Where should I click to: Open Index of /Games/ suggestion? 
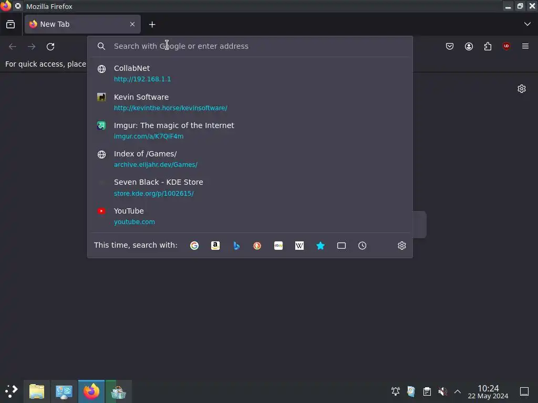[250, 159]
